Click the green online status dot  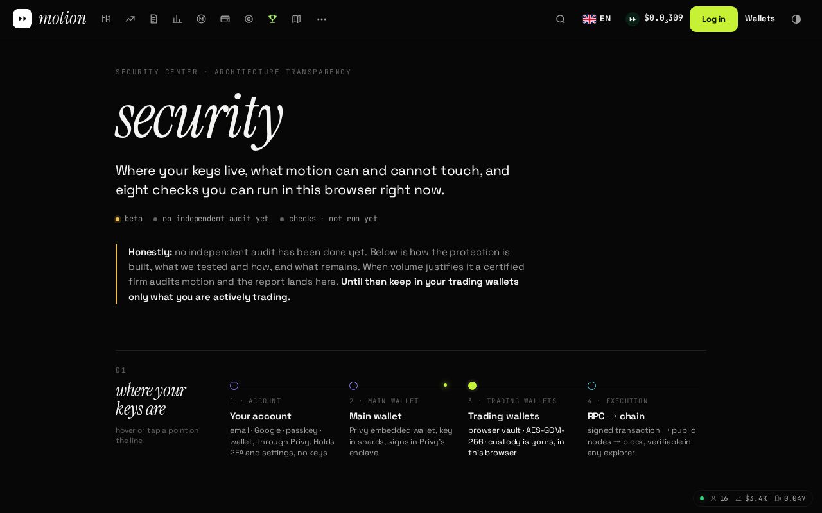[x=702, y=498]
